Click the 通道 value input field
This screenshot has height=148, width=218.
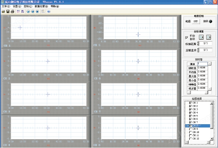(x=203, y=64)
